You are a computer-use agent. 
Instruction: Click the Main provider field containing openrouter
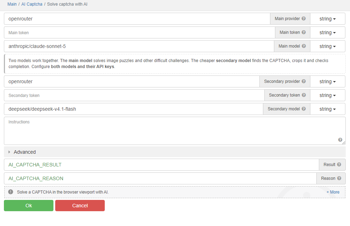pos(137,19)
